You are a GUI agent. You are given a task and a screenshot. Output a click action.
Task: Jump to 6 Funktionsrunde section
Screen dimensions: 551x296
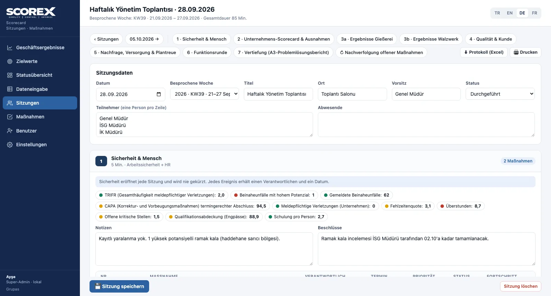pyautogui.click(x=207, y=53)
